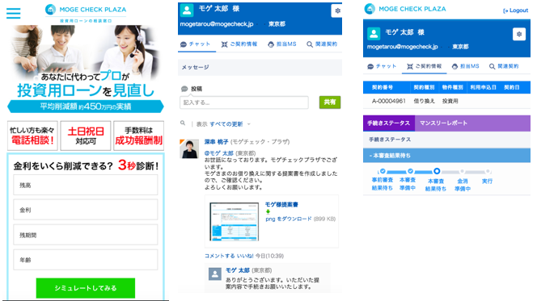This screenshot has width=537, height=301.
Task: Switch to チャット tab in the contract screen
Action: coord(382,66)
